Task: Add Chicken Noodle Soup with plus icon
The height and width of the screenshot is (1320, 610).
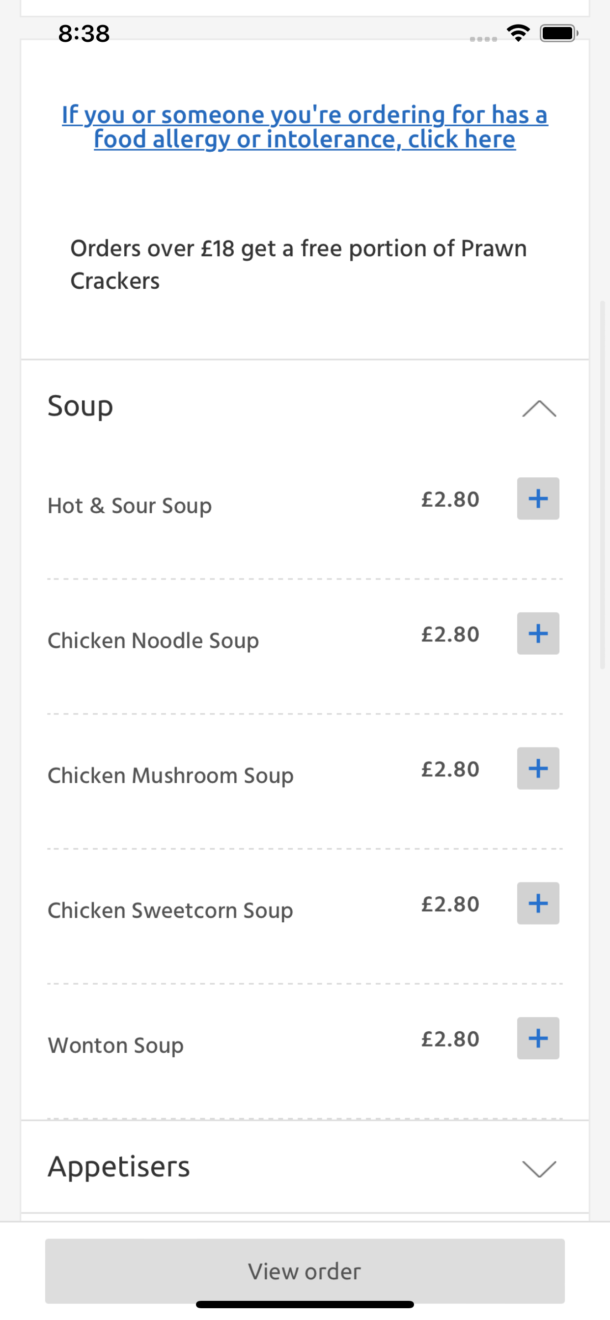Action: point(538,633)
